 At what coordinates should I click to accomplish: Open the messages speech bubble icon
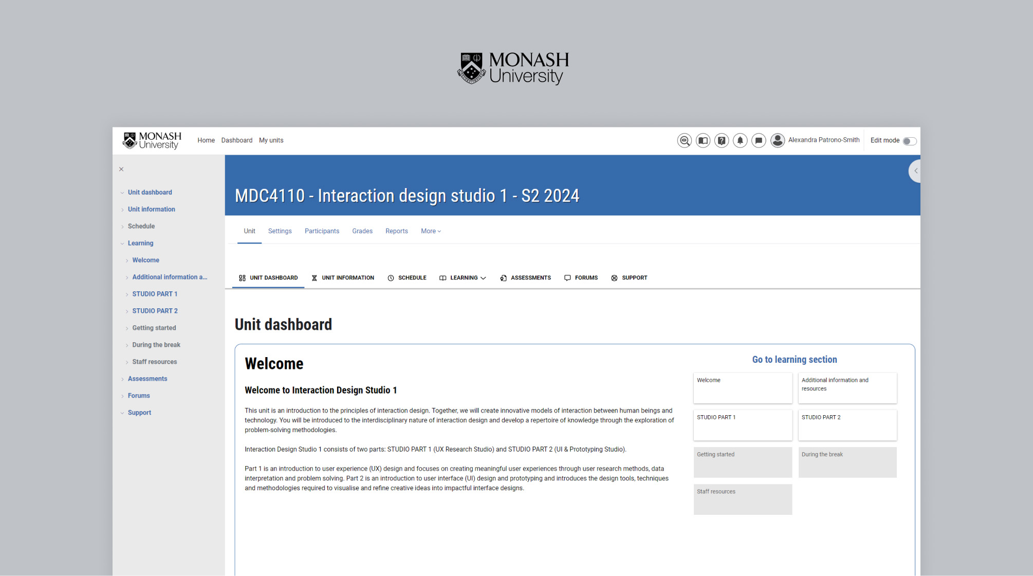[758, 140]
